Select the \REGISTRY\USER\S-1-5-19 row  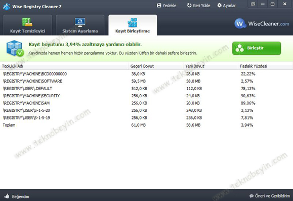(147, 117)
